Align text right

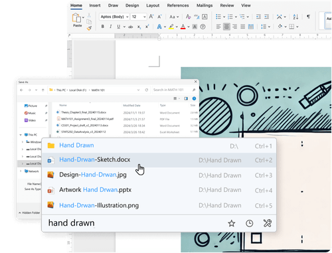(x=234, y=27)
